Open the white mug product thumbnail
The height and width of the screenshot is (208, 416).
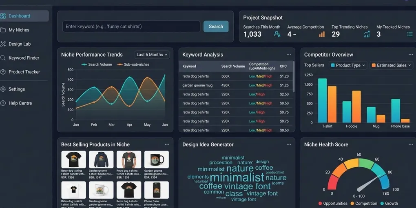[x=101, y=190]
